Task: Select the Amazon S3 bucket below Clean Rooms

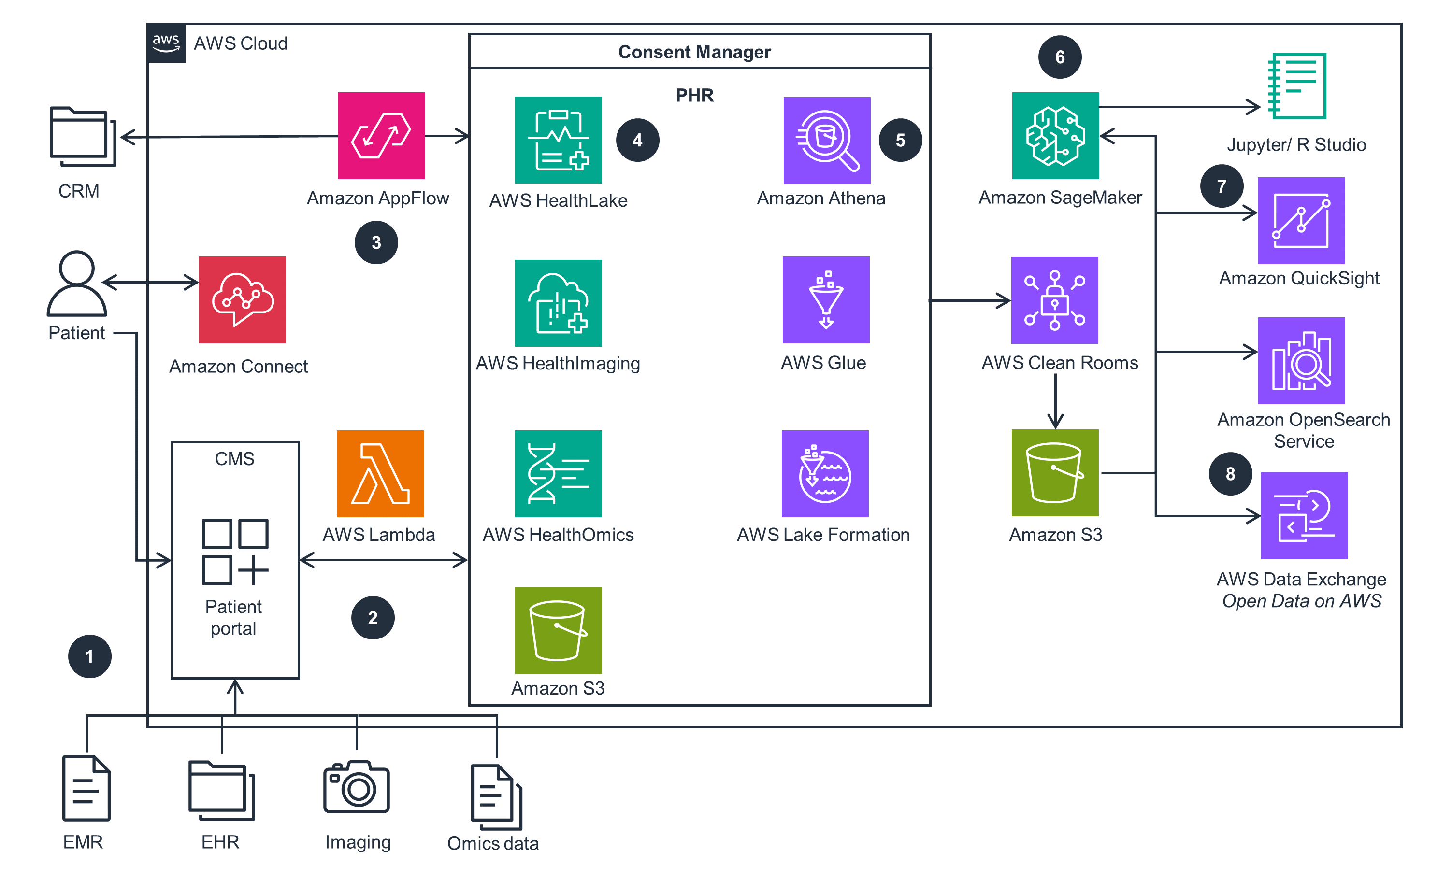Action: pyautogui.click(x=1055, y=473)
